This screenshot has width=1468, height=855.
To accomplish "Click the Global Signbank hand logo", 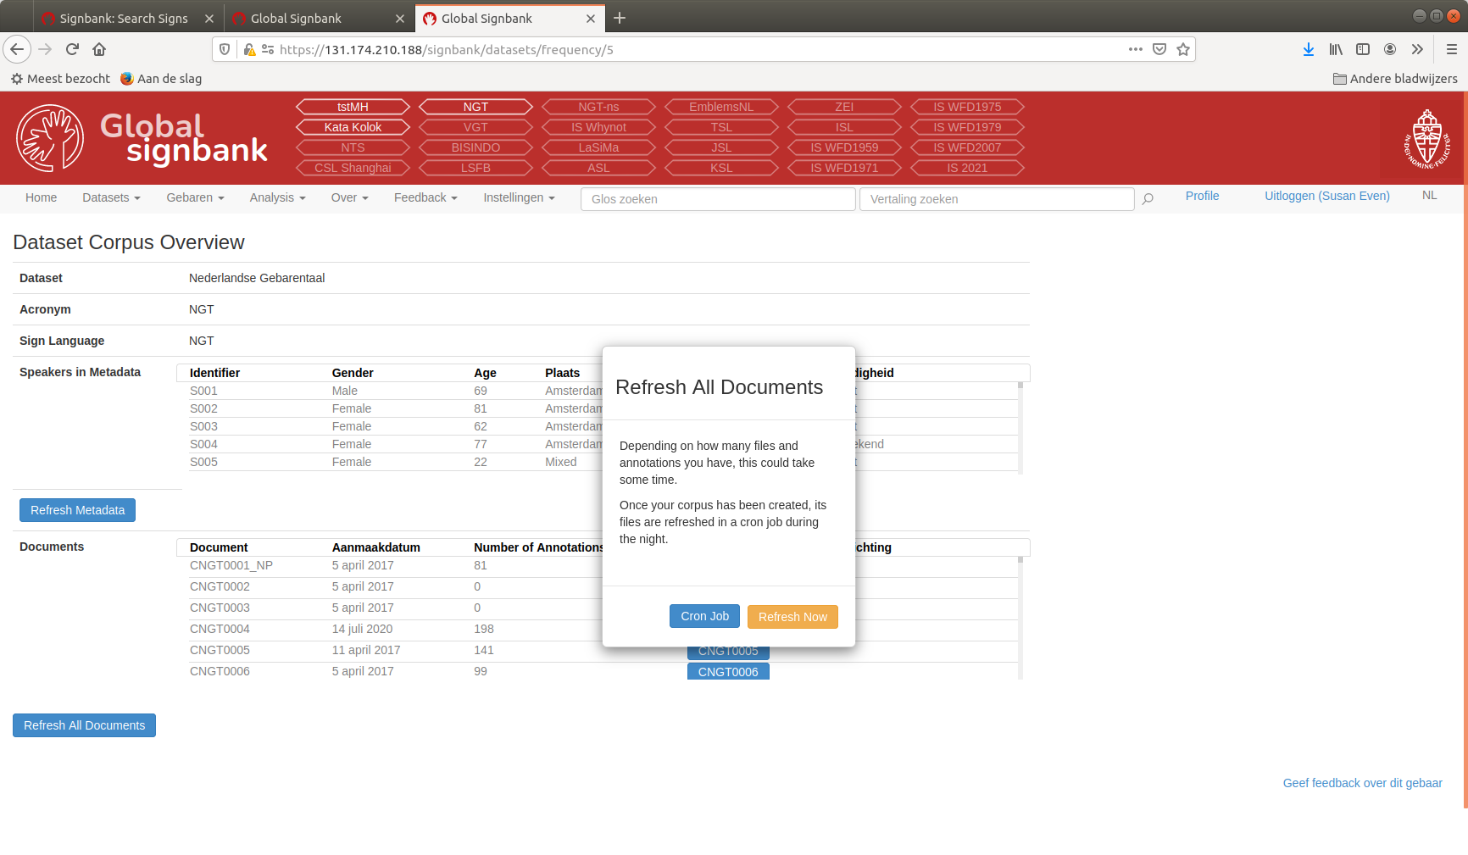I will pos(49,137).
